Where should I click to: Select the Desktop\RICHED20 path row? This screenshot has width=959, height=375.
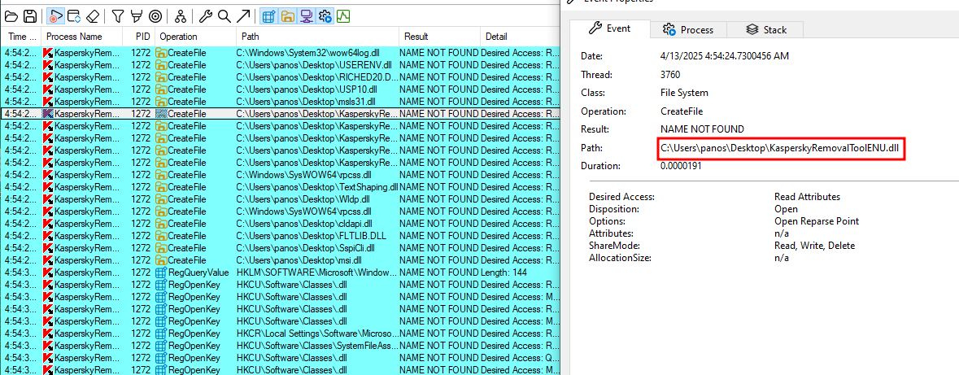pyautogui.click(x=280, y=77)
